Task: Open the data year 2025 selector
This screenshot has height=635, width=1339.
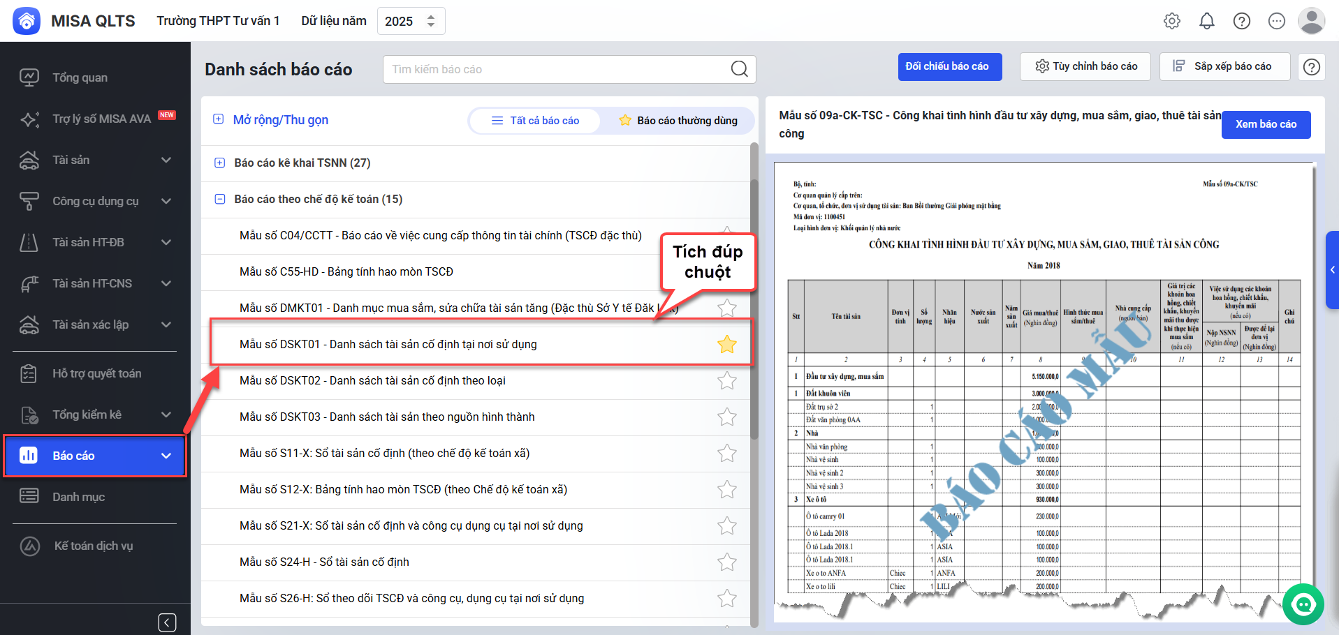Action: 411,21
